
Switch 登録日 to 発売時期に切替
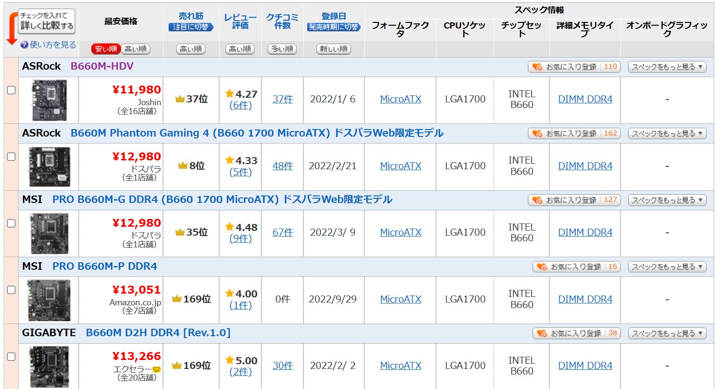tap(334, 27)
